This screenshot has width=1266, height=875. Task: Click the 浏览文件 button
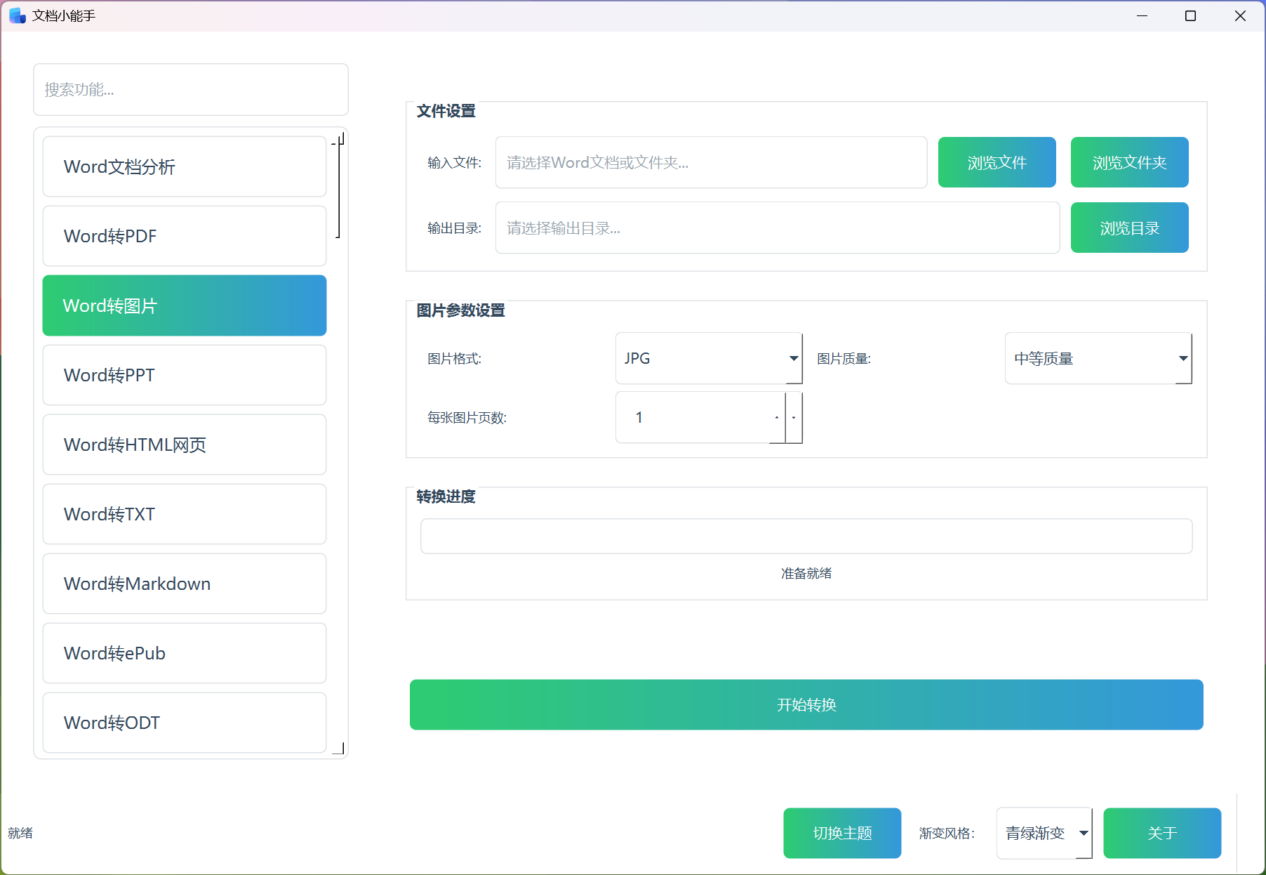point(997,162)
